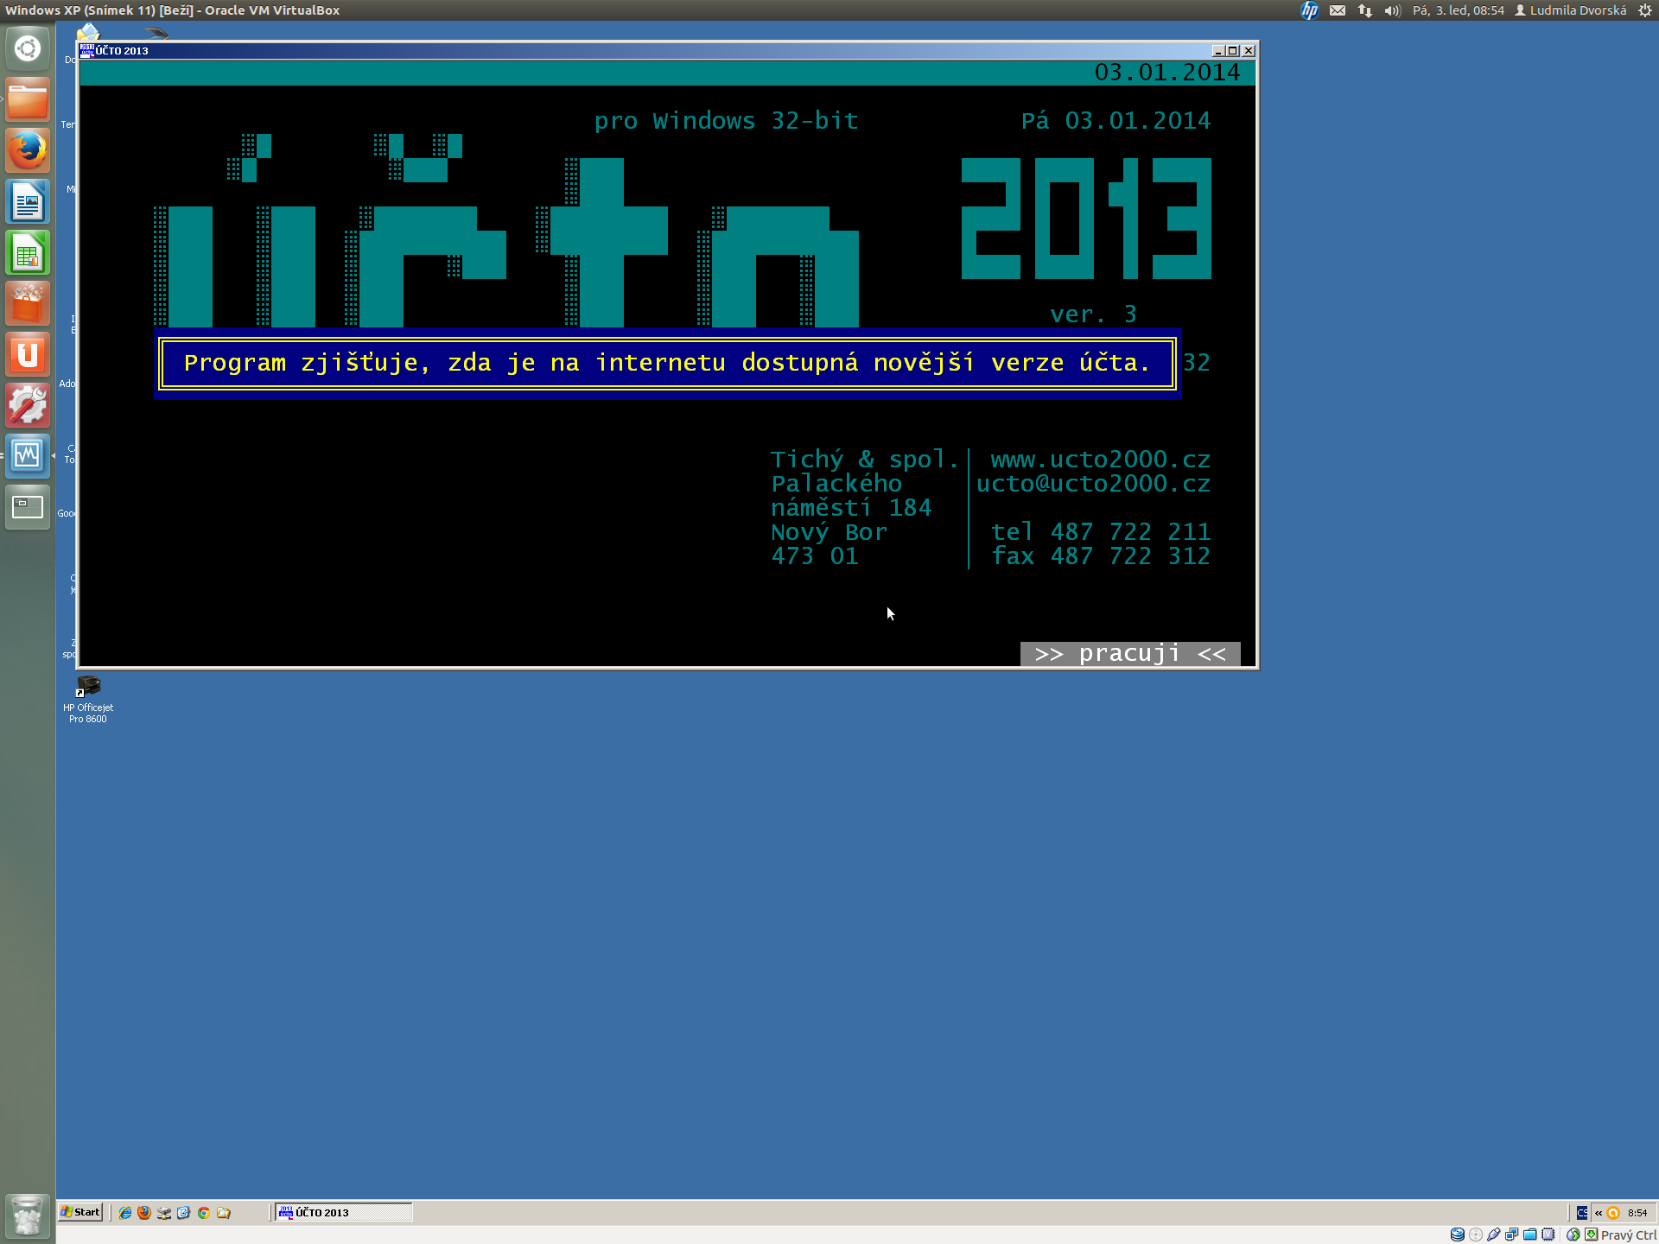Viewport: 1659px width, 1244px height.
Task: Open the session gear menu
Action: [1645, 10]
